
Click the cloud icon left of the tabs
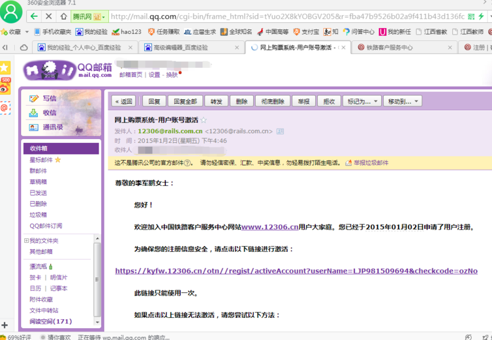pyautogui.click(x=24, y=48)
